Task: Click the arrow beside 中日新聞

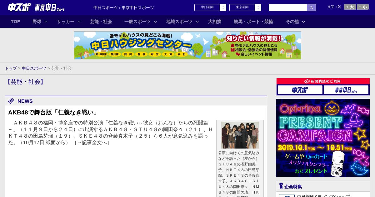Action: click(223, 8)
